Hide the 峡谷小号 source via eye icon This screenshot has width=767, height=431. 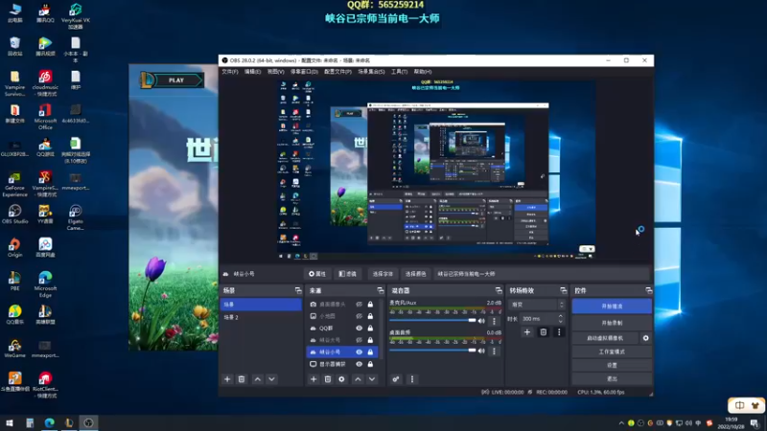click(359, 352)
